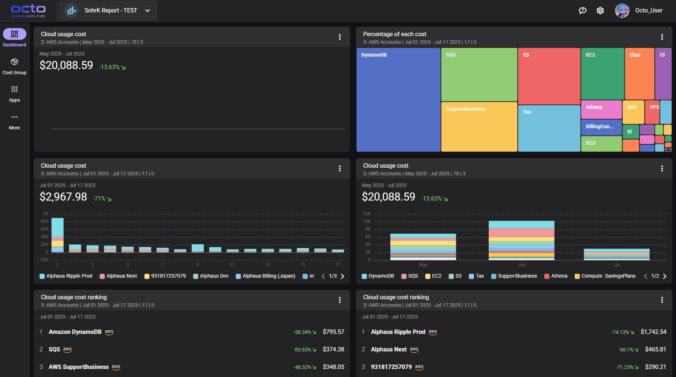Open options menu for Jul 01-17 Cloud usage cost card
Viewport: 676px width, 377px height.
pyautogui.click(x=340, y=168)
